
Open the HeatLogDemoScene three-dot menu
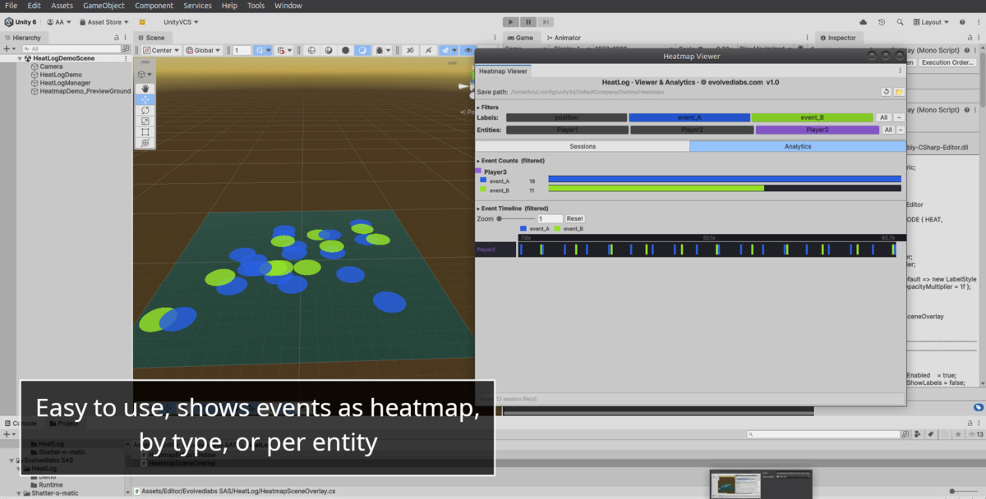126,58
